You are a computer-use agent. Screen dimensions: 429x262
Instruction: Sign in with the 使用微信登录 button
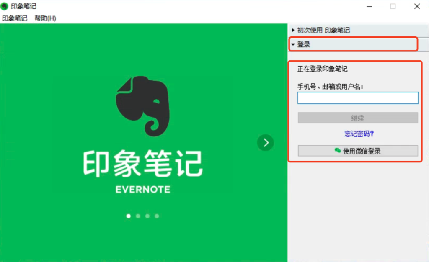pyautogui.click(x=358, y=151)
